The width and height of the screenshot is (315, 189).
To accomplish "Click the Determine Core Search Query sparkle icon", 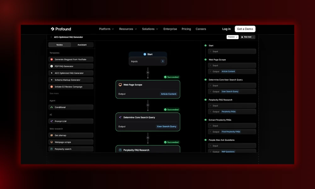I will (120, 117).
